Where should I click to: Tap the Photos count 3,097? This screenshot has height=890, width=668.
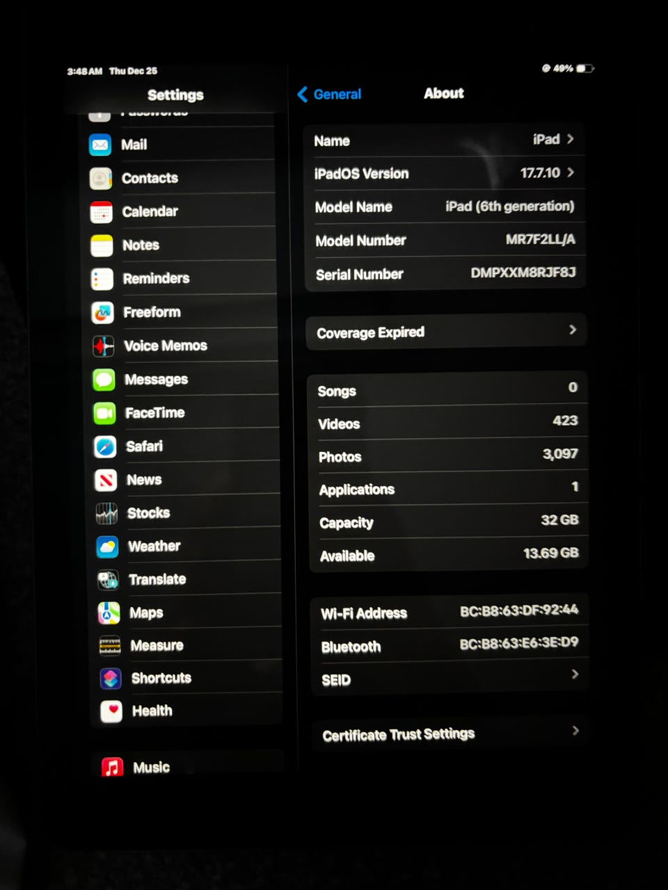560,453
